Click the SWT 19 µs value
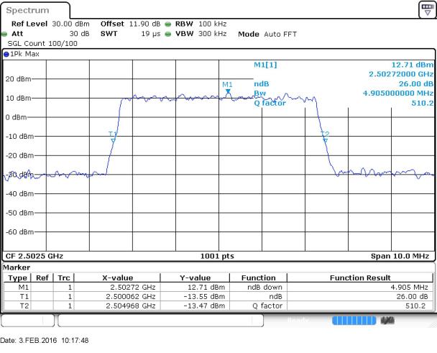This screenshot has width=437, height=353. pos(151,34)
